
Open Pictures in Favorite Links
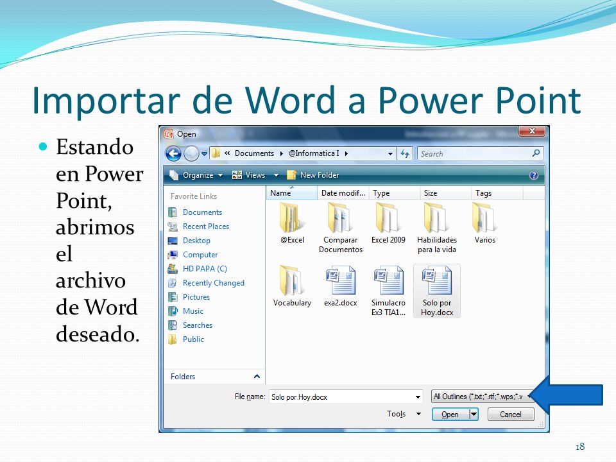coord(196,297)
